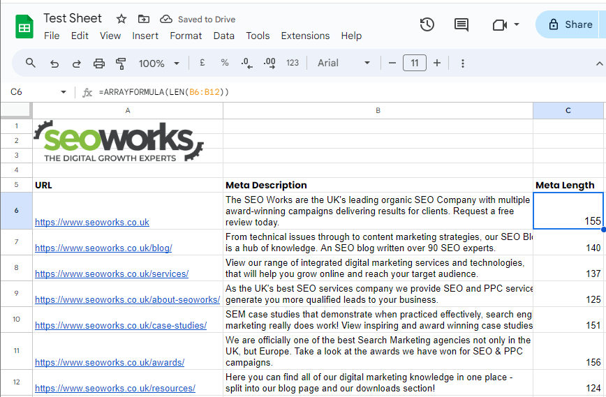Select row 11 header
The image size is (606, 397).
tap(16, 351)
